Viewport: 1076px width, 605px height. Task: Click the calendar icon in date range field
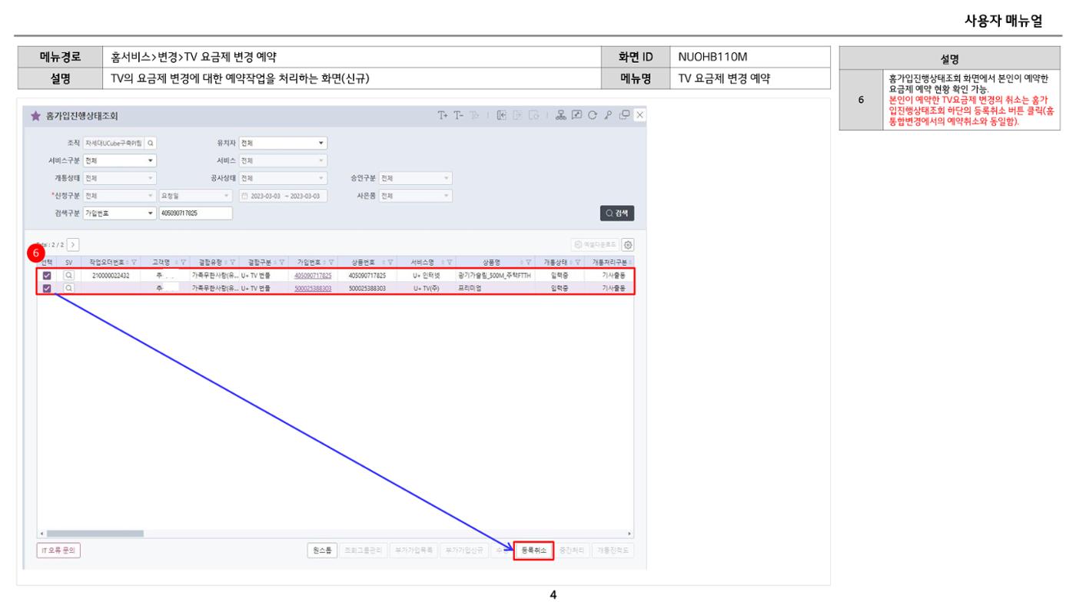tap(244, 196)
